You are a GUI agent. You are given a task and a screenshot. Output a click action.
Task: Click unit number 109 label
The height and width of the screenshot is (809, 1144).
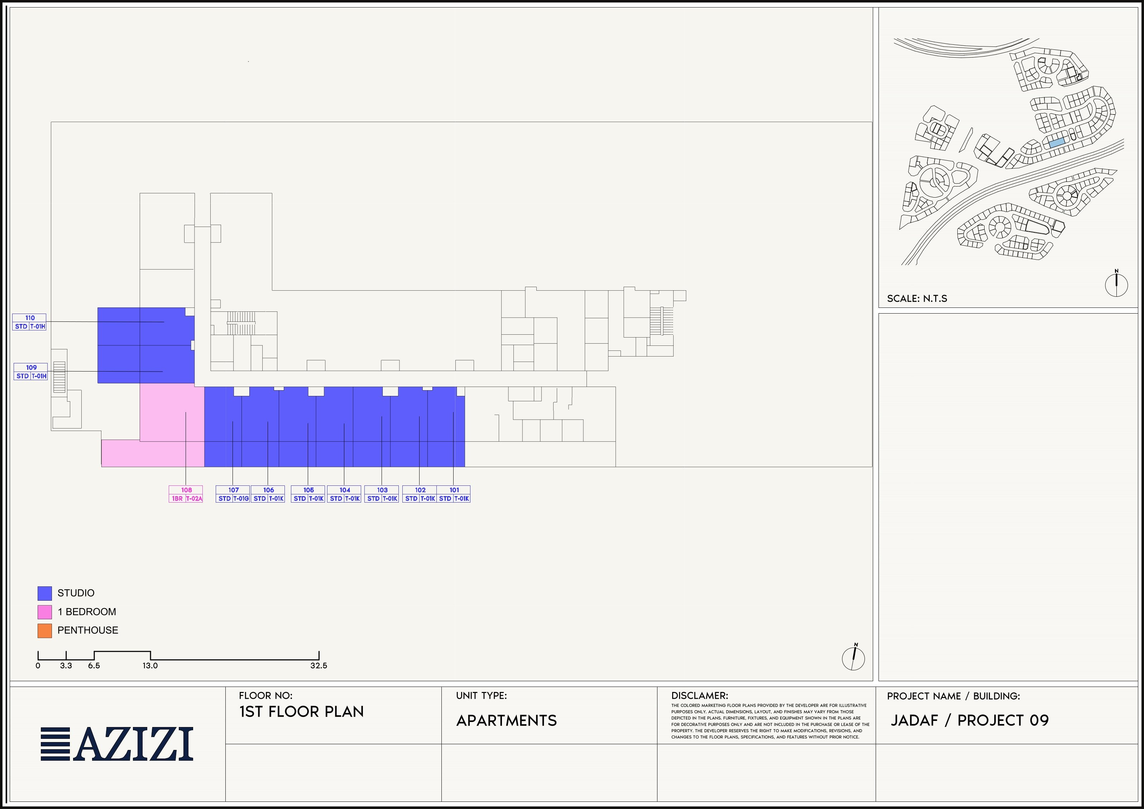[31, 368]
